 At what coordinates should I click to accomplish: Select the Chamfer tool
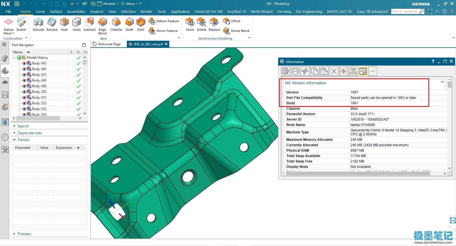[116, 25]
